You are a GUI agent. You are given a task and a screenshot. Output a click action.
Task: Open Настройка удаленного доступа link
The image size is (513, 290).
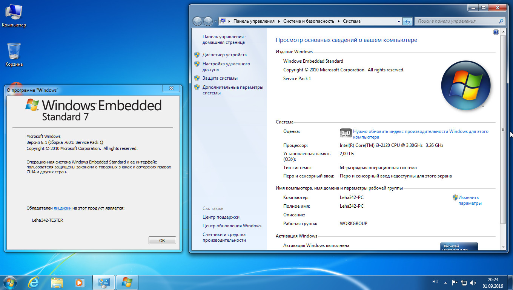[x=226, y=67]
